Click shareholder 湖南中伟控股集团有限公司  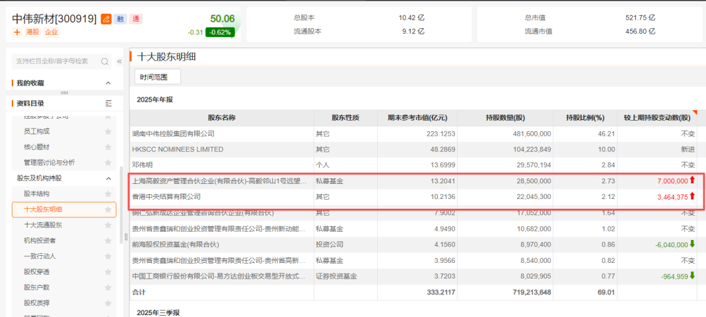pos(173,134)
